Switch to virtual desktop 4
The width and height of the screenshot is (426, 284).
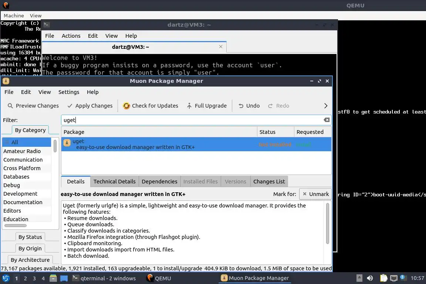point(43,278)
